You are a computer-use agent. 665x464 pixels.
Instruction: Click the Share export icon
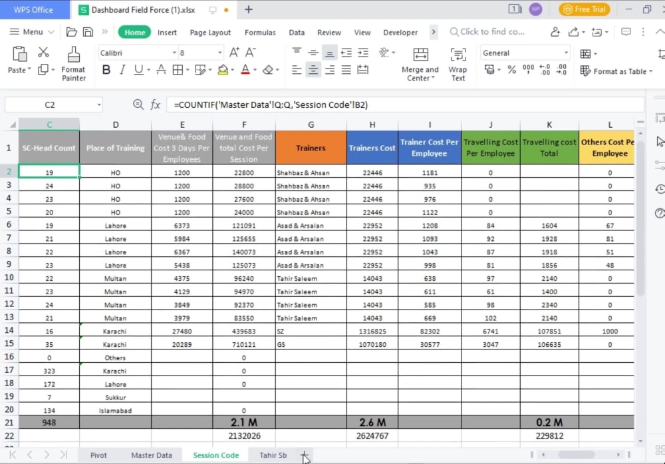(573, 32)
